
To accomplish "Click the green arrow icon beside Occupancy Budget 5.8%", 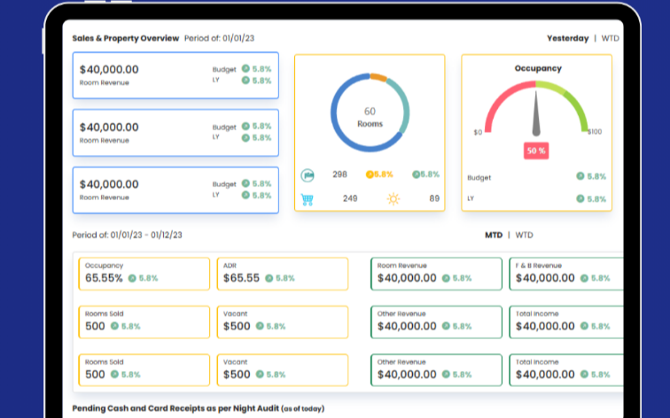I will pyautogui.click(x=580, y=176).
